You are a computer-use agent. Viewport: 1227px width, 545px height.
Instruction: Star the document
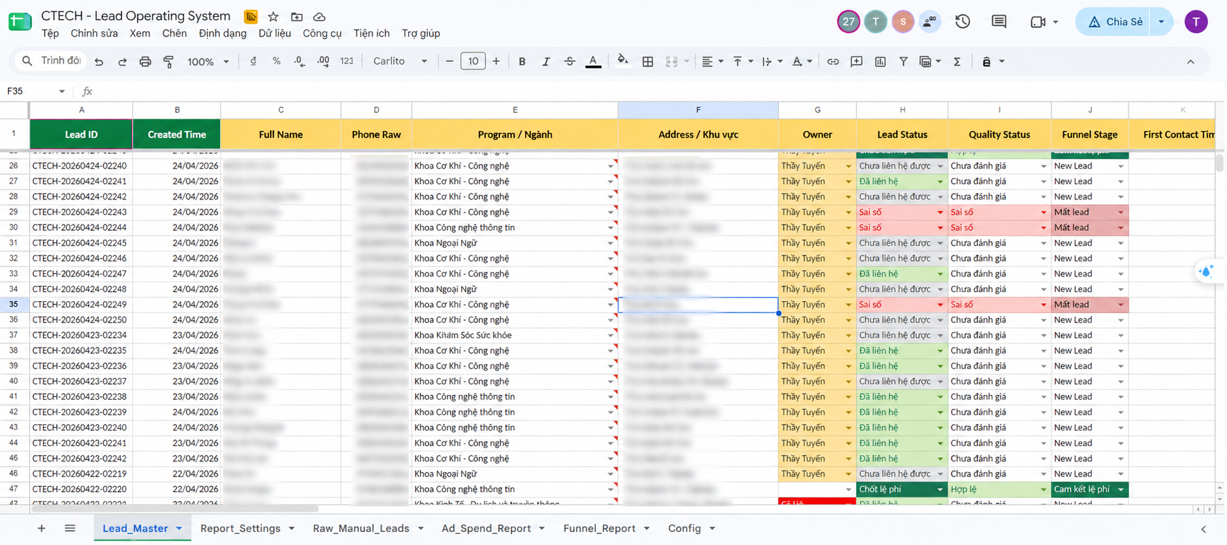pyautogui.click(x=273, y=16)
